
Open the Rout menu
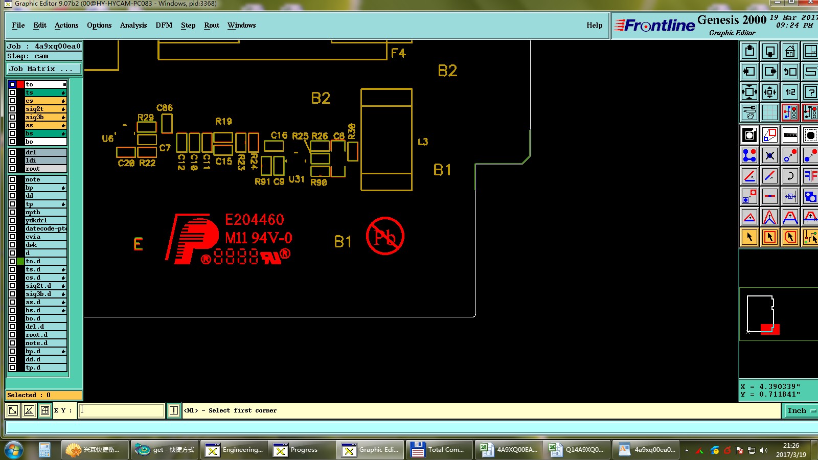click(212, 25)
